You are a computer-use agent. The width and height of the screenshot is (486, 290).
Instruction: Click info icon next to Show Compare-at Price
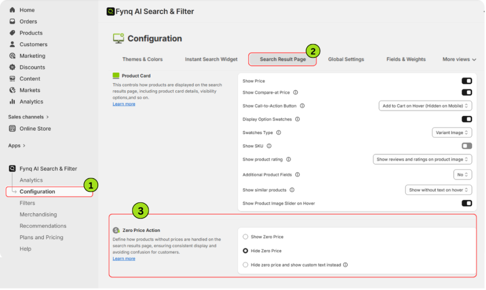pos(296,92)
